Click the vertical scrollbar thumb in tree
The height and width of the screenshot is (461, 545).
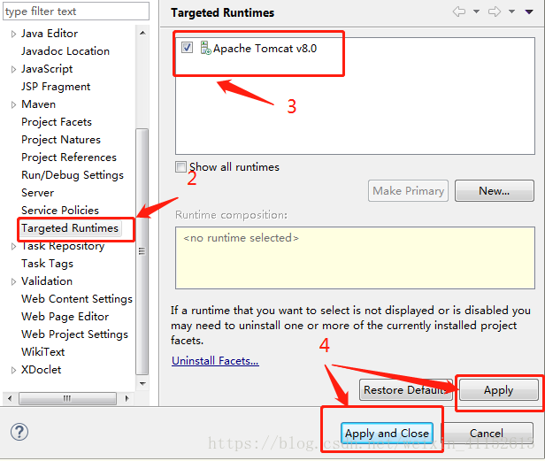[142, 251]
